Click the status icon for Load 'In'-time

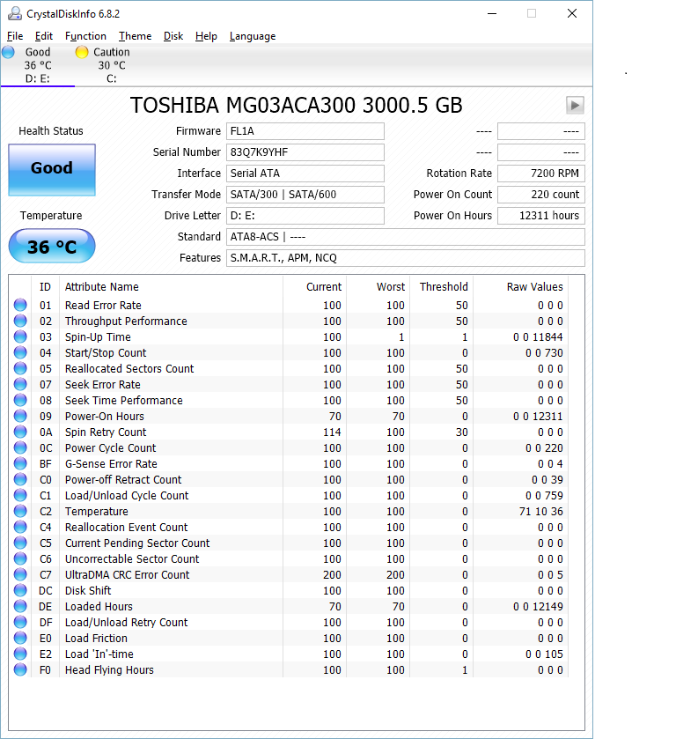click(x=20, y=654)
